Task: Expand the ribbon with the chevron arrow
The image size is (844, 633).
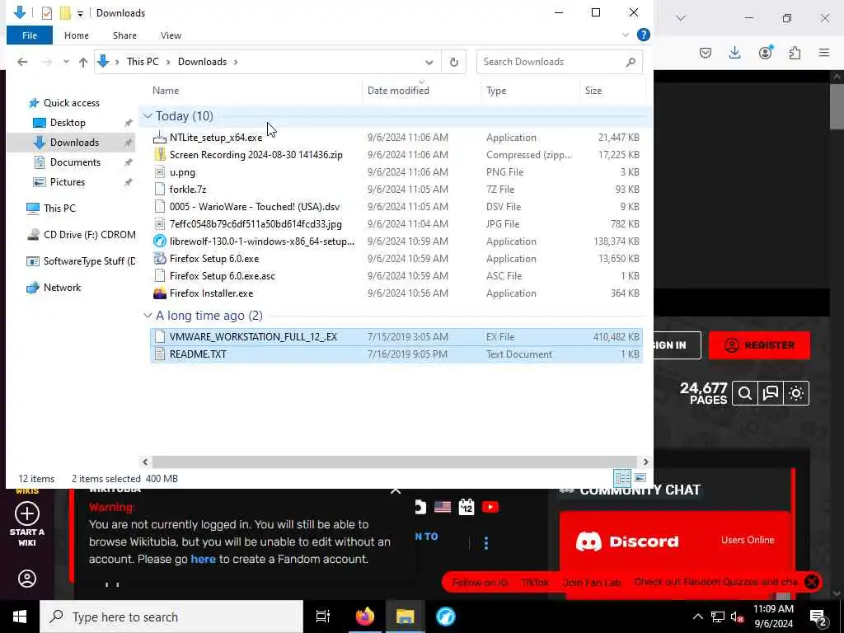Action: (x=626, y=35)
